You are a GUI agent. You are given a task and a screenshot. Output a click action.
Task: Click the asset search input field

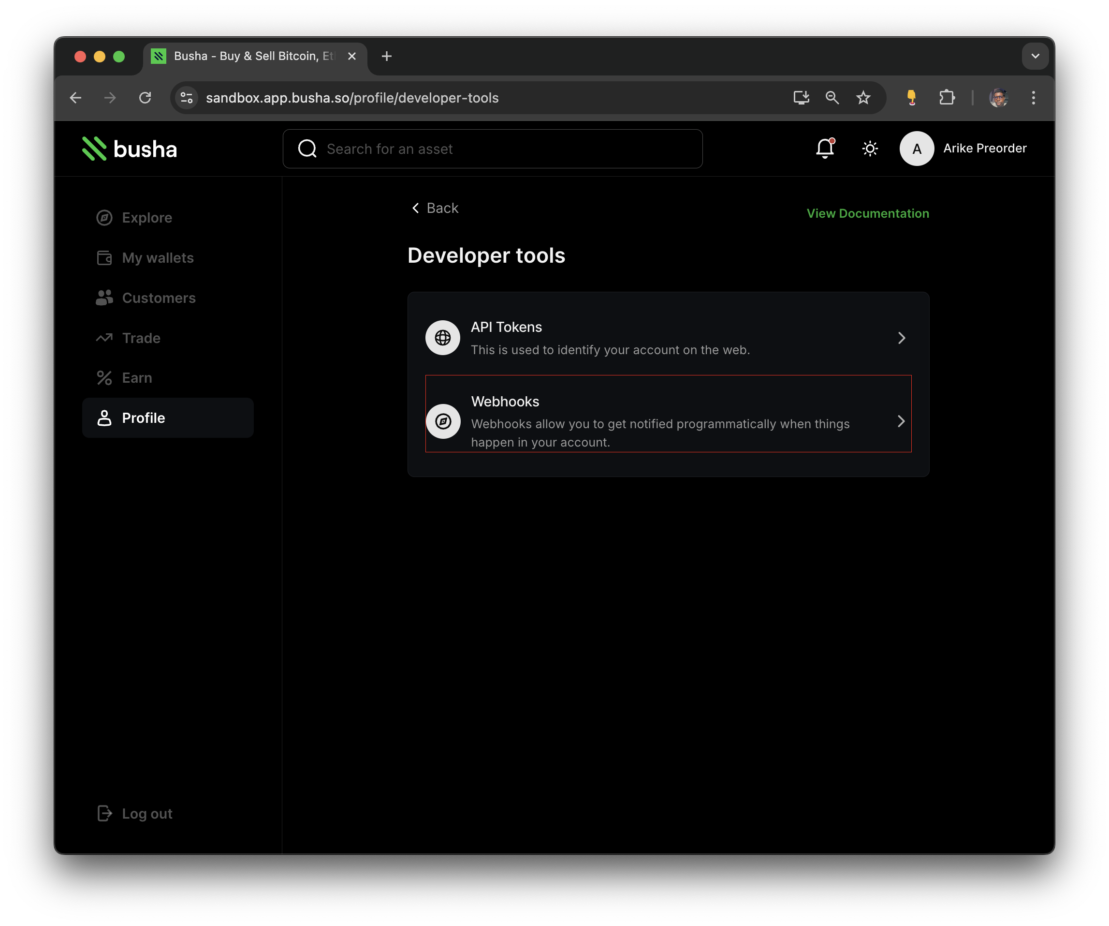[x=492, y=149]
